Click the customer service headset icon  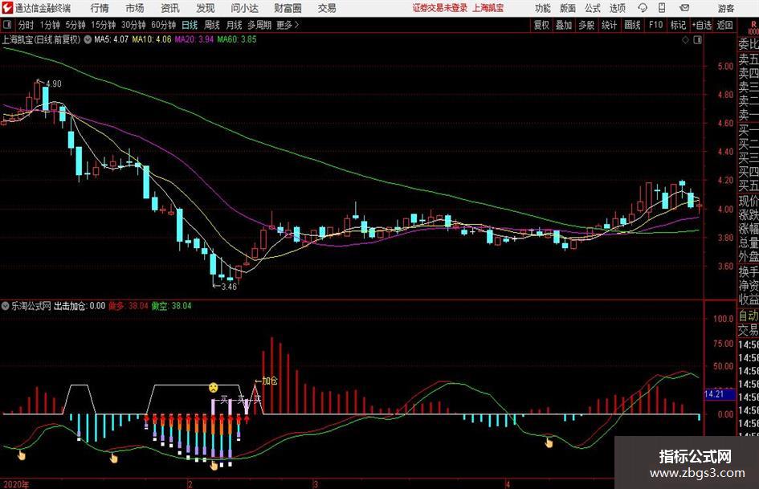(643, 8)
